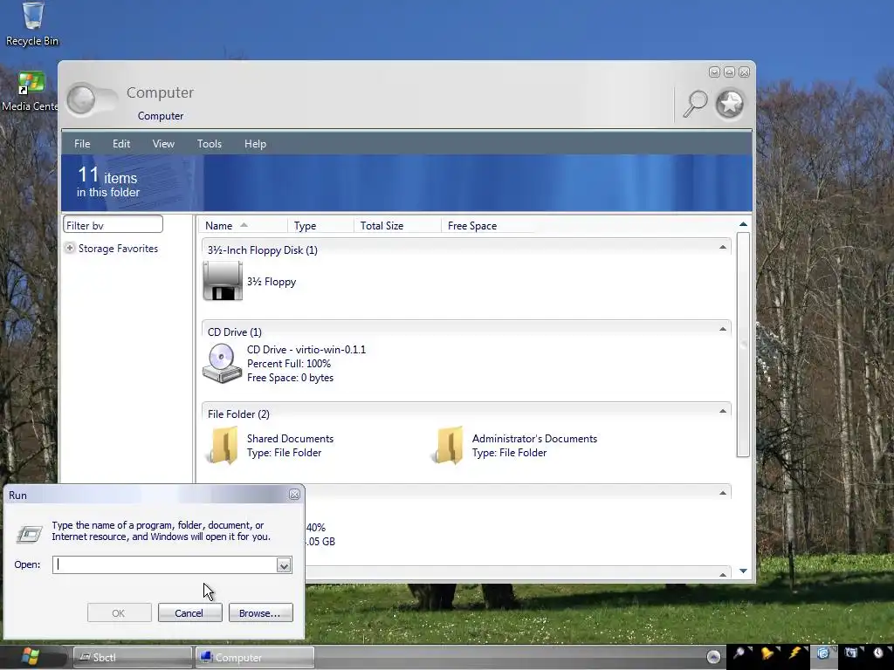The height and width of the screenshot is (670, 894).
Task: Click the Shared Documents label
Action: (x=290, y=439)
